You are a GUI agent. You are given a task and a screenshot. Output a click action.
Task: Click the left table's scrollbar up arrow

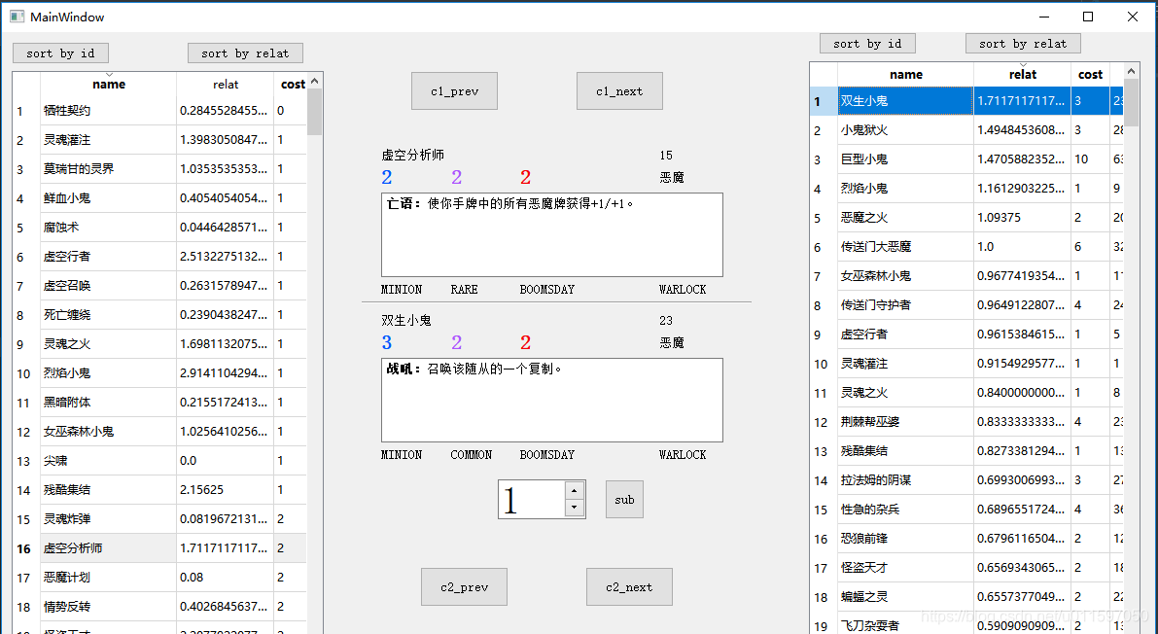tap(315, 81)
